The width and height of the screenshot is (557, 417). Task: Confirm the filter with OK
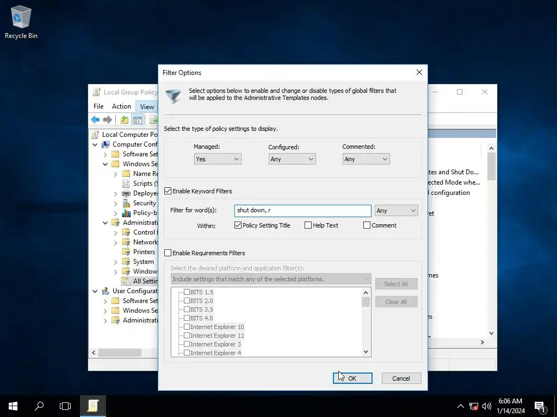coord(352,378)
